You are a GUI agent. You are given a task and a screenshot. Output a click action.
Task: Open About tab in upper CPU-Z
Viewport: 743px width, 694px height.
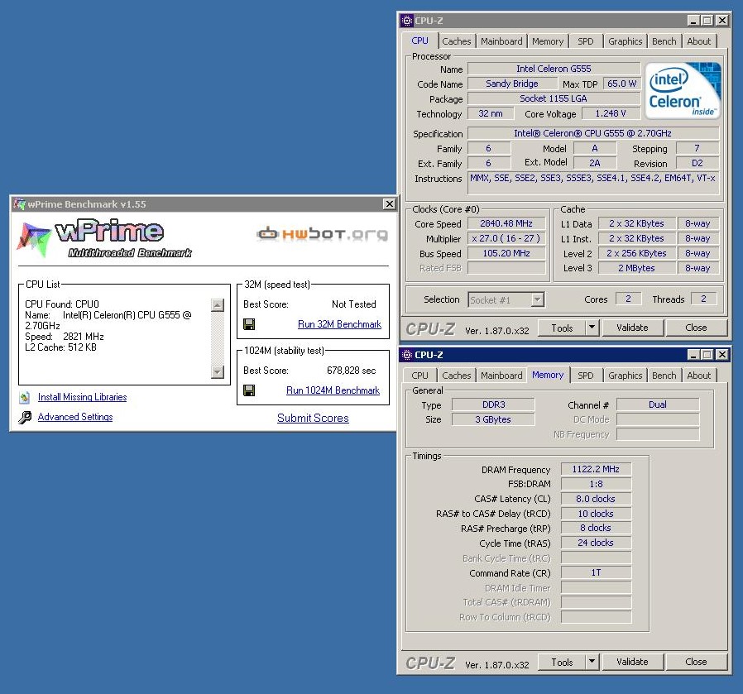[x=699, y=41]
